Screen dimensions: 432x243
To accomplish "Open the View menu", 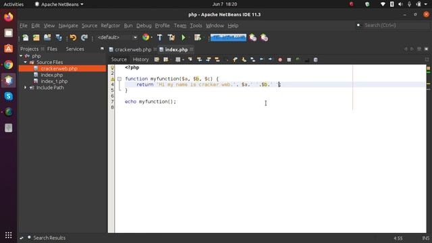I will pyautogui.click(x=49, y=26).
